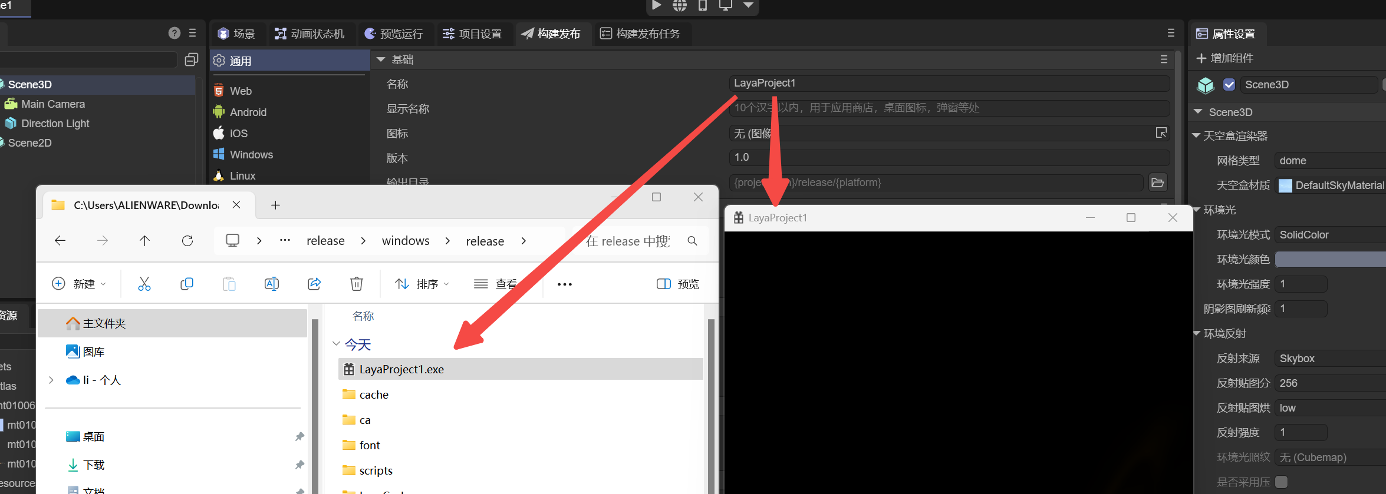Open the output directory folder browse icon
Viewport: 1386px width, 494px height.
click(x=1157, y=183)
